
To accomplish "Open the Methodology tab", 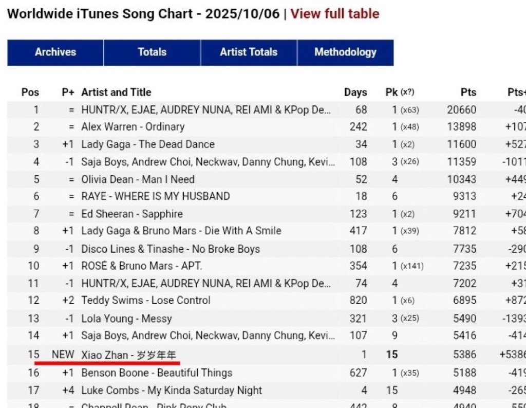I will coord(345,52).
